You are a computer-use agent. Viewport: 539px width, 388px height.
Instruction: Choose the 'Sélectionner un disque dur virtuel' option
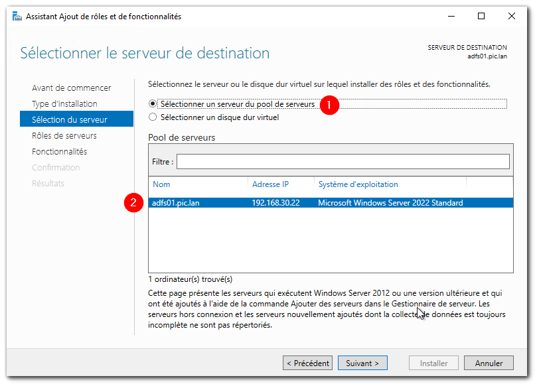tap(153, 116)
